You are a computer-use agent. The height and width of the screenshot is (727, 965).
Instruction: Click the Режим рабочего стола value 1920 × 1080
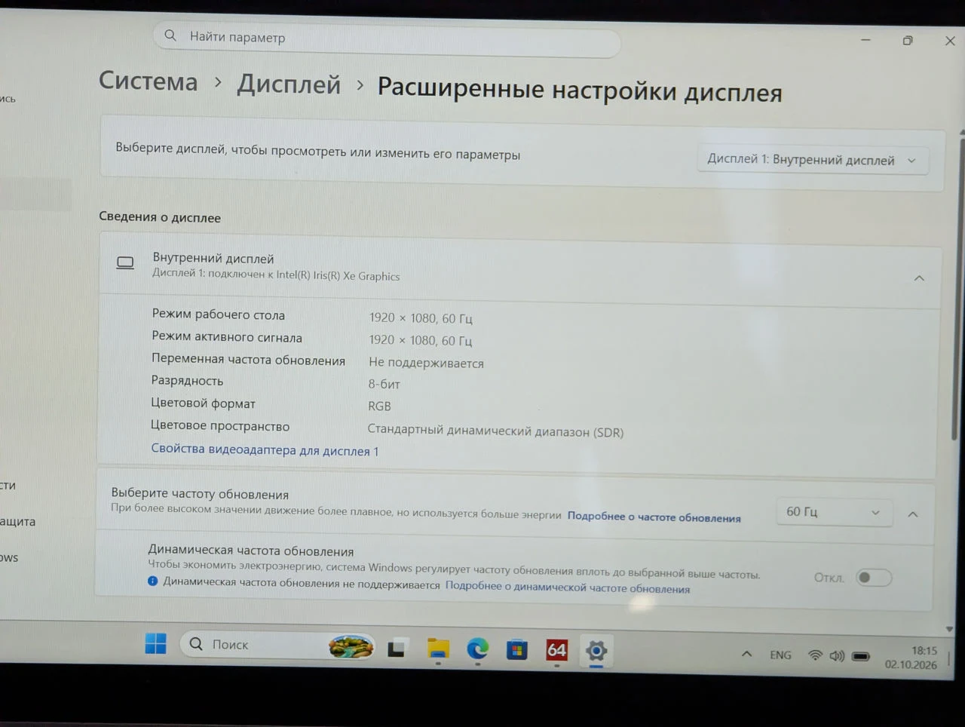(421, 318)
